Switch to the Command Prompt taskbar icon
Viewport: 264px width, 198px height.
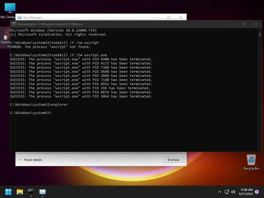31,192
